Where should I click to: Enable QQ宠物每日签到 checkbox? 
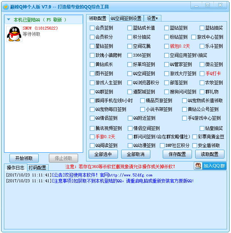(92, 110)
